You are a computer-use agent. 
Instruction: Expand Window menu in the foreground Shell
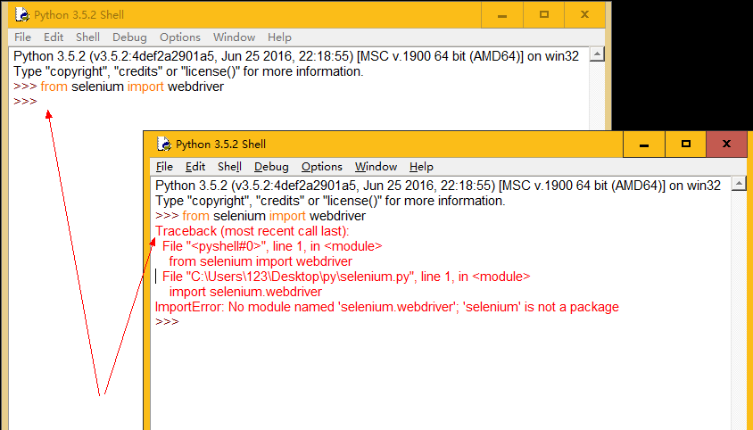(x=376, y=167)
